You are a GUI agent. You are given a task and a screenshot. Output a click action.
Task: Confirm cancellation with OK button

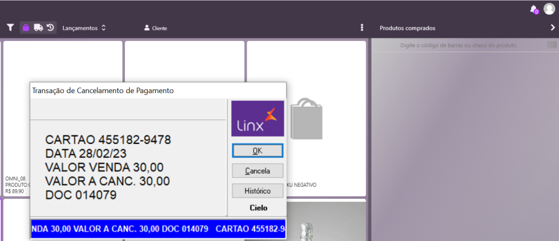257,150
